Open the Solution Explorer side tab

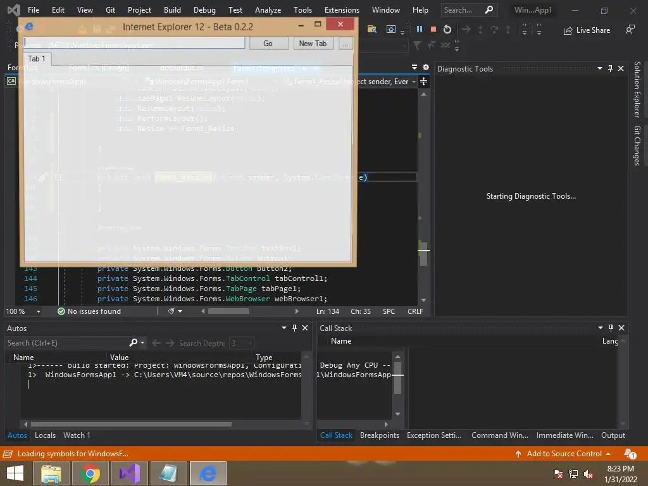(x=637, y=89)
